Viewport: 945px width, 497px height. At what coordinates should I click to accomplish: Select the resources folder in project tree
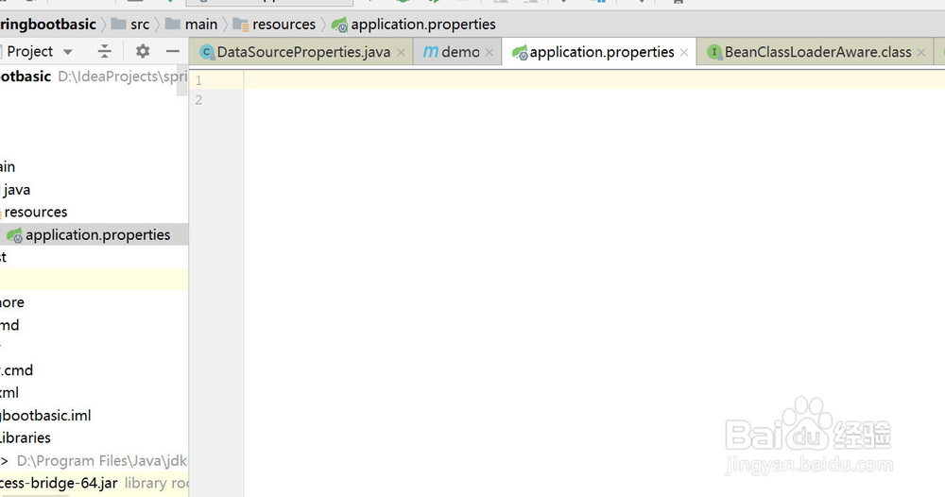click(x=36, y=212)
